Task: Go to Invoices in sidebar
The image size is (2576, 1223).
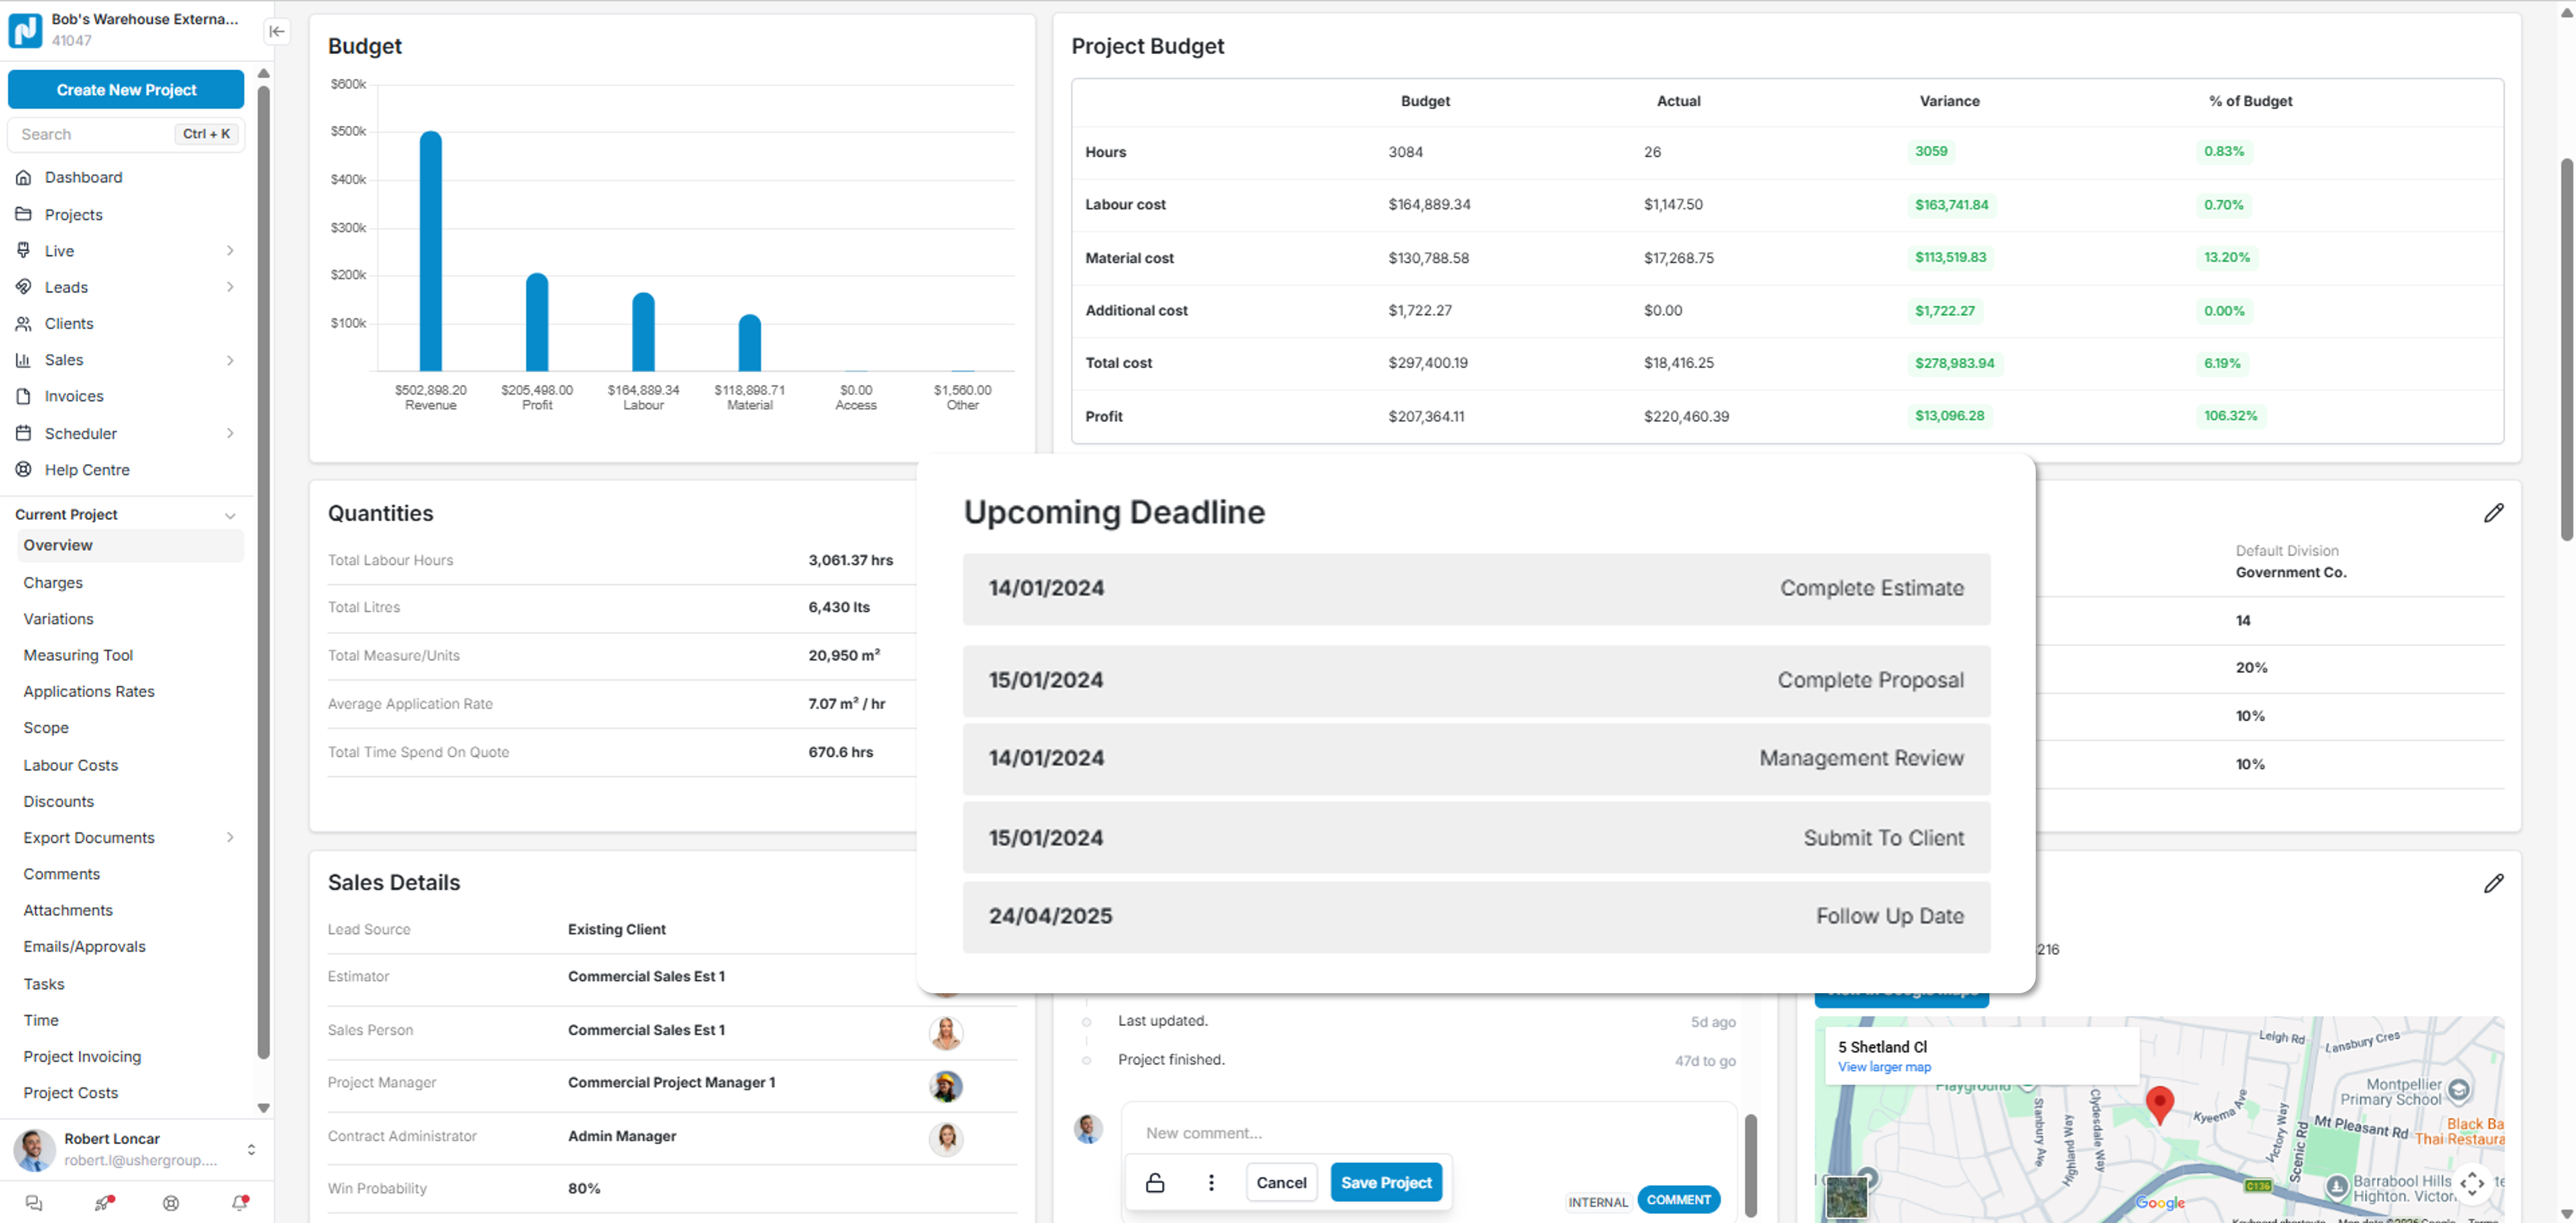Action: coord(74,396)
